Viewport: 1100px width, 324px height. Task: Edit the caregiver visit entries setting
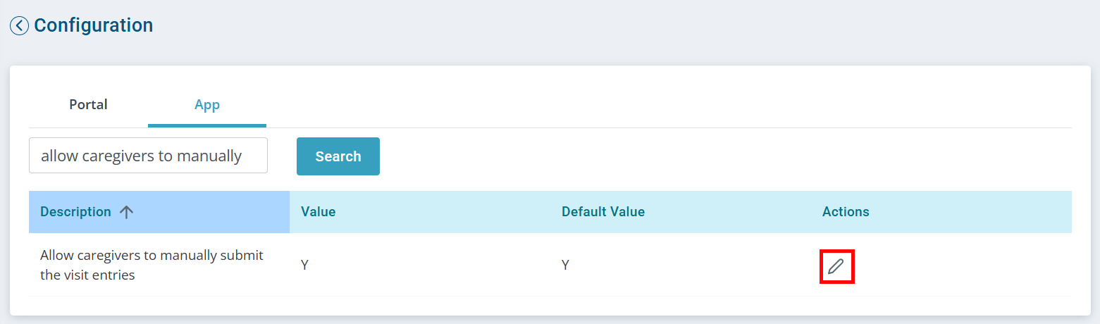click(x=836, y=266)
